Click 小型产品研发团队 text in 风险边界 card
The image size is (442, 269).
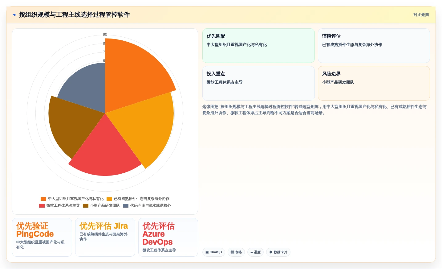pyautogui.click(x=338, y=82)
